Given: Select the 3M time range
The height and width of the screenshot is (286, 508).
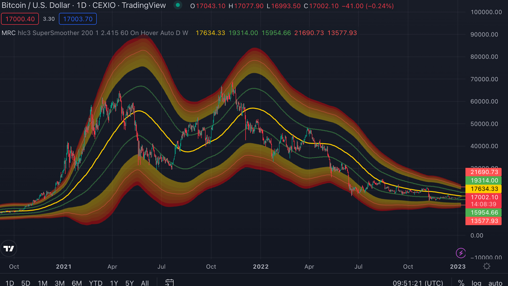Looking at the screenshot, I should pos(60,283).
